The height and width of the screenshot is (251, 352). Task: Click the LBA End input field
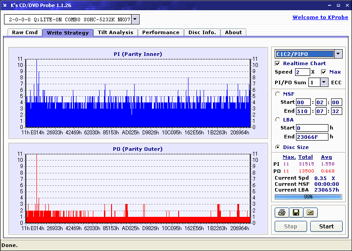pos(312,137)
